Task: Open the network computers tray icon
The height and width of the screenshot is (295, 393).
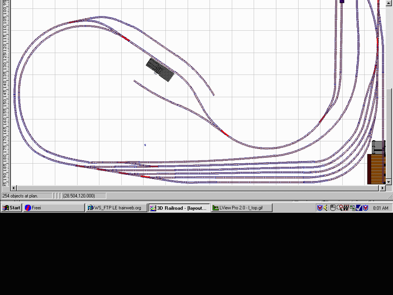Action: pyautogui.click(x=352, y=208)
